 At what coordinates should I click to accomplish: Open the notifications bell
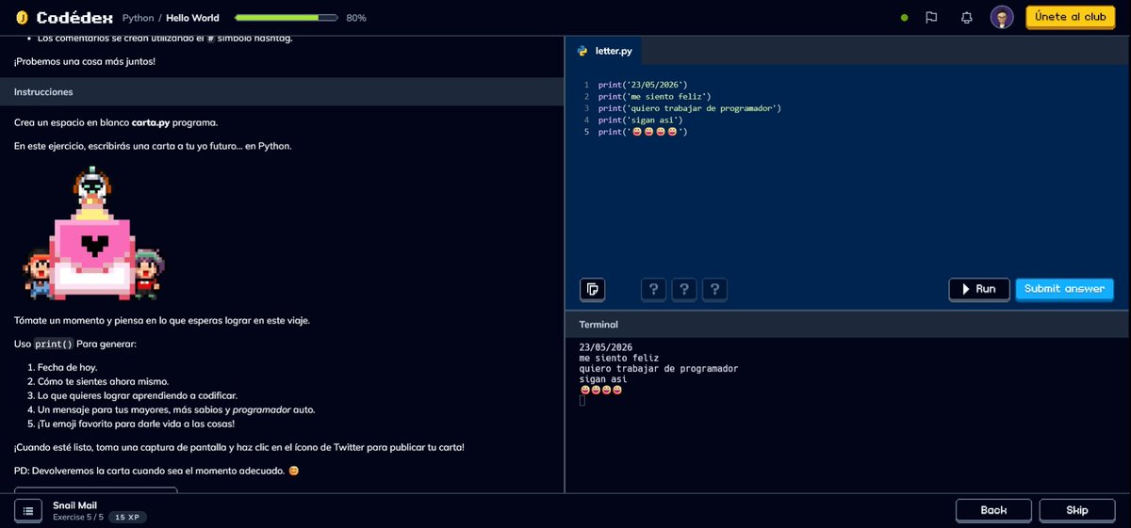[966, 17]
